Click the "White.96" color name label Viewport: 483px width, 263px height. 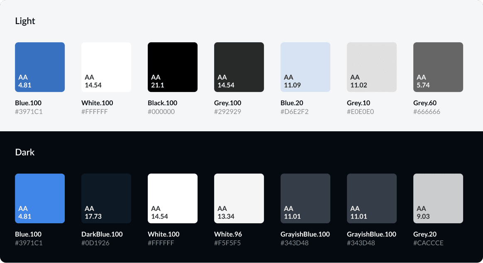click(x=228, y=234)
